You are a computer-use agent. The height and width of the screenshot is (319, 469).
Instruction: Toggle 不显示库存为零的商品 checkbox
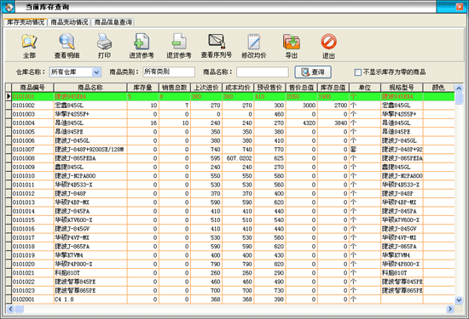click(x=357, y=72)
